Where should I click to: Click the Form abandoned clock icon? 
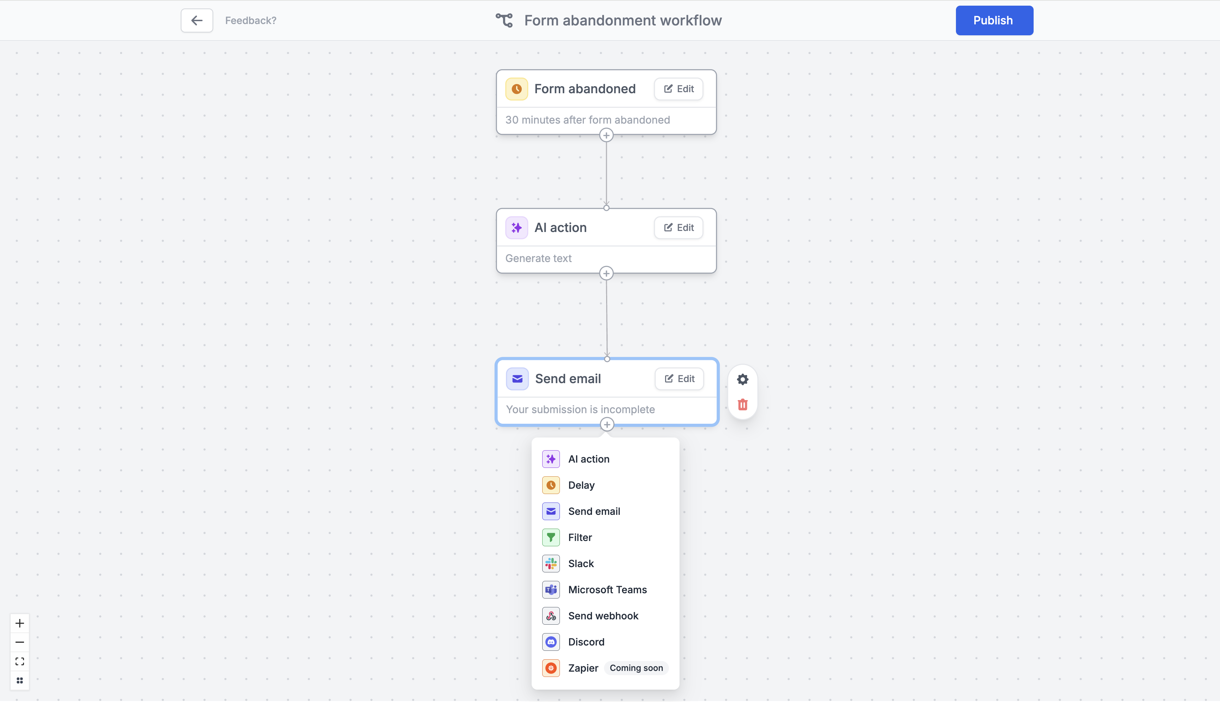tap(516, 89)
